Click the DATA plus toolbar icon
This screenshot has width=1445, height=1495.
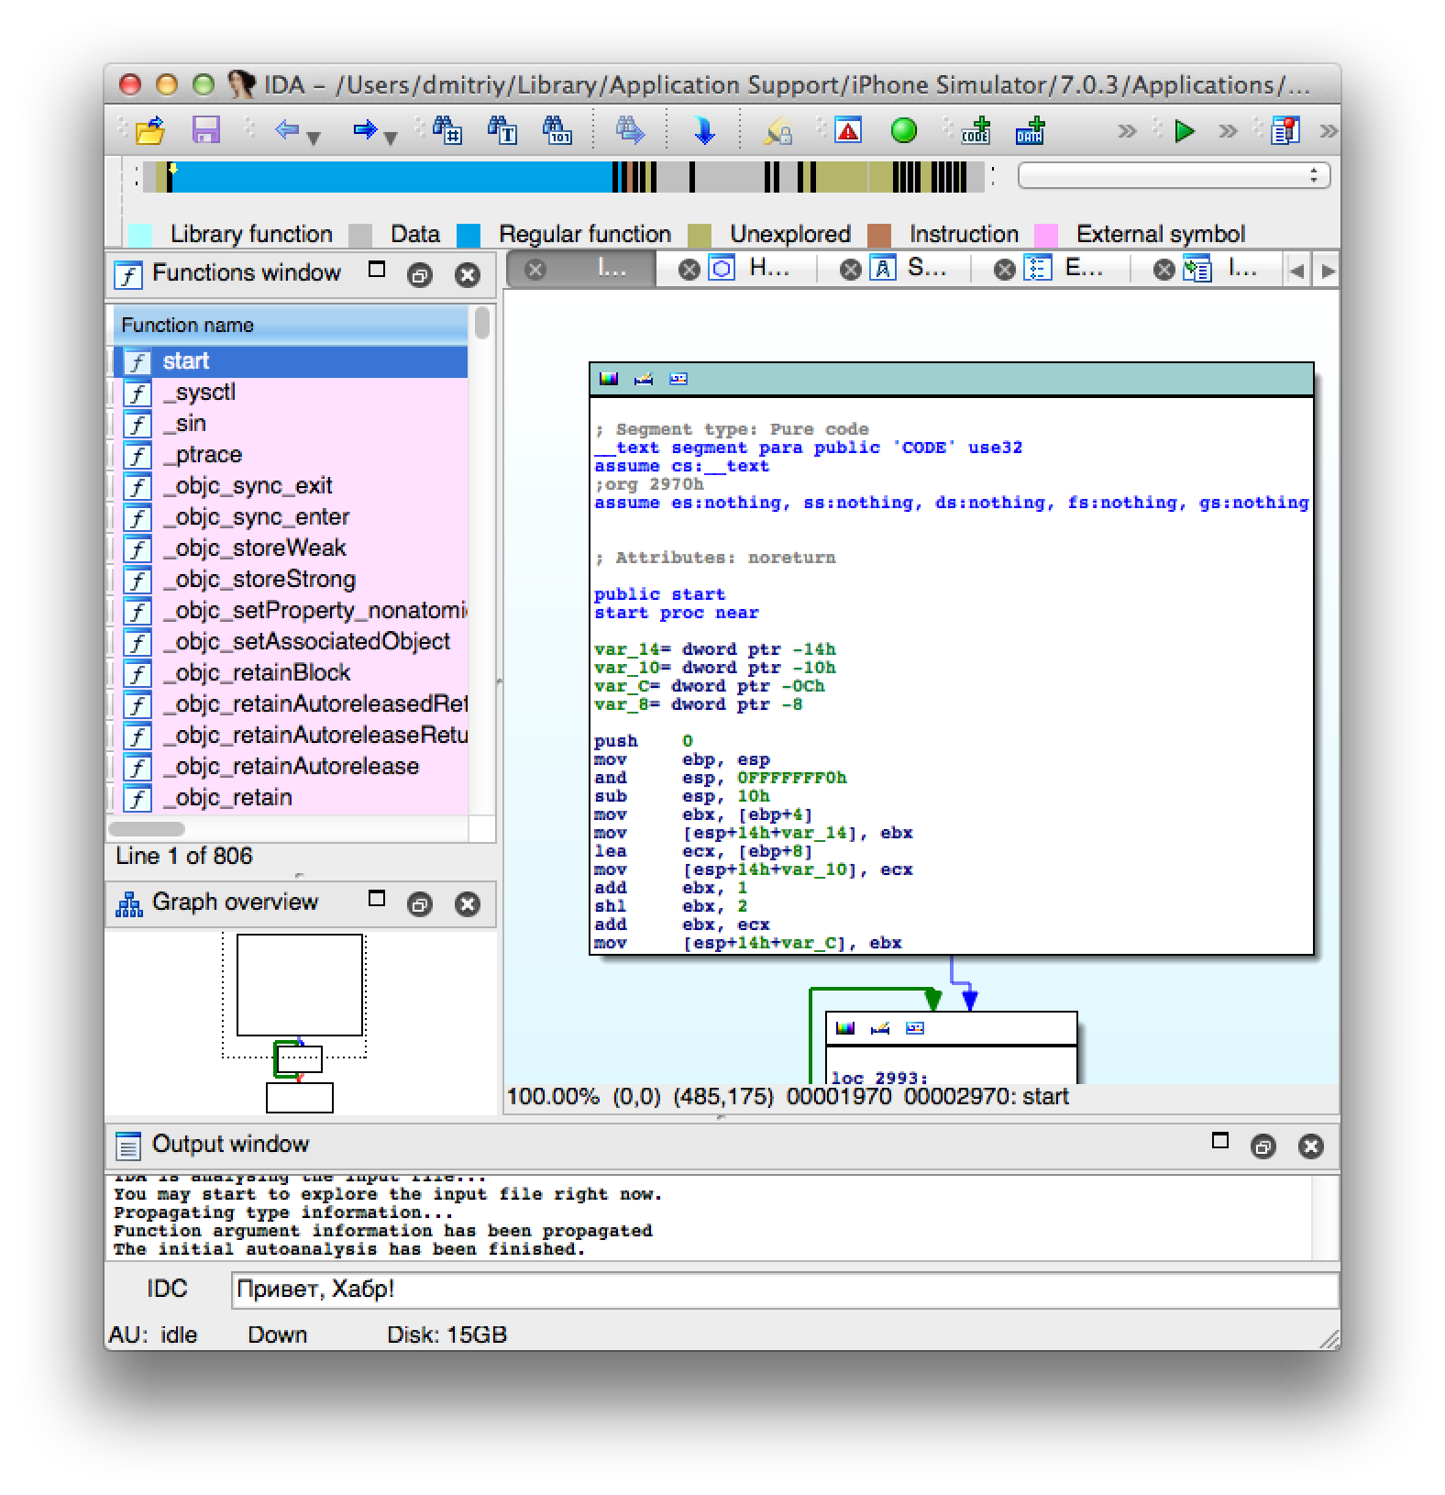click(x=1031, y=130)
